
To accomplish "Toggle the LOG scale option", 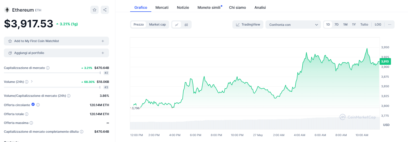I will click(x=378, y=25).
